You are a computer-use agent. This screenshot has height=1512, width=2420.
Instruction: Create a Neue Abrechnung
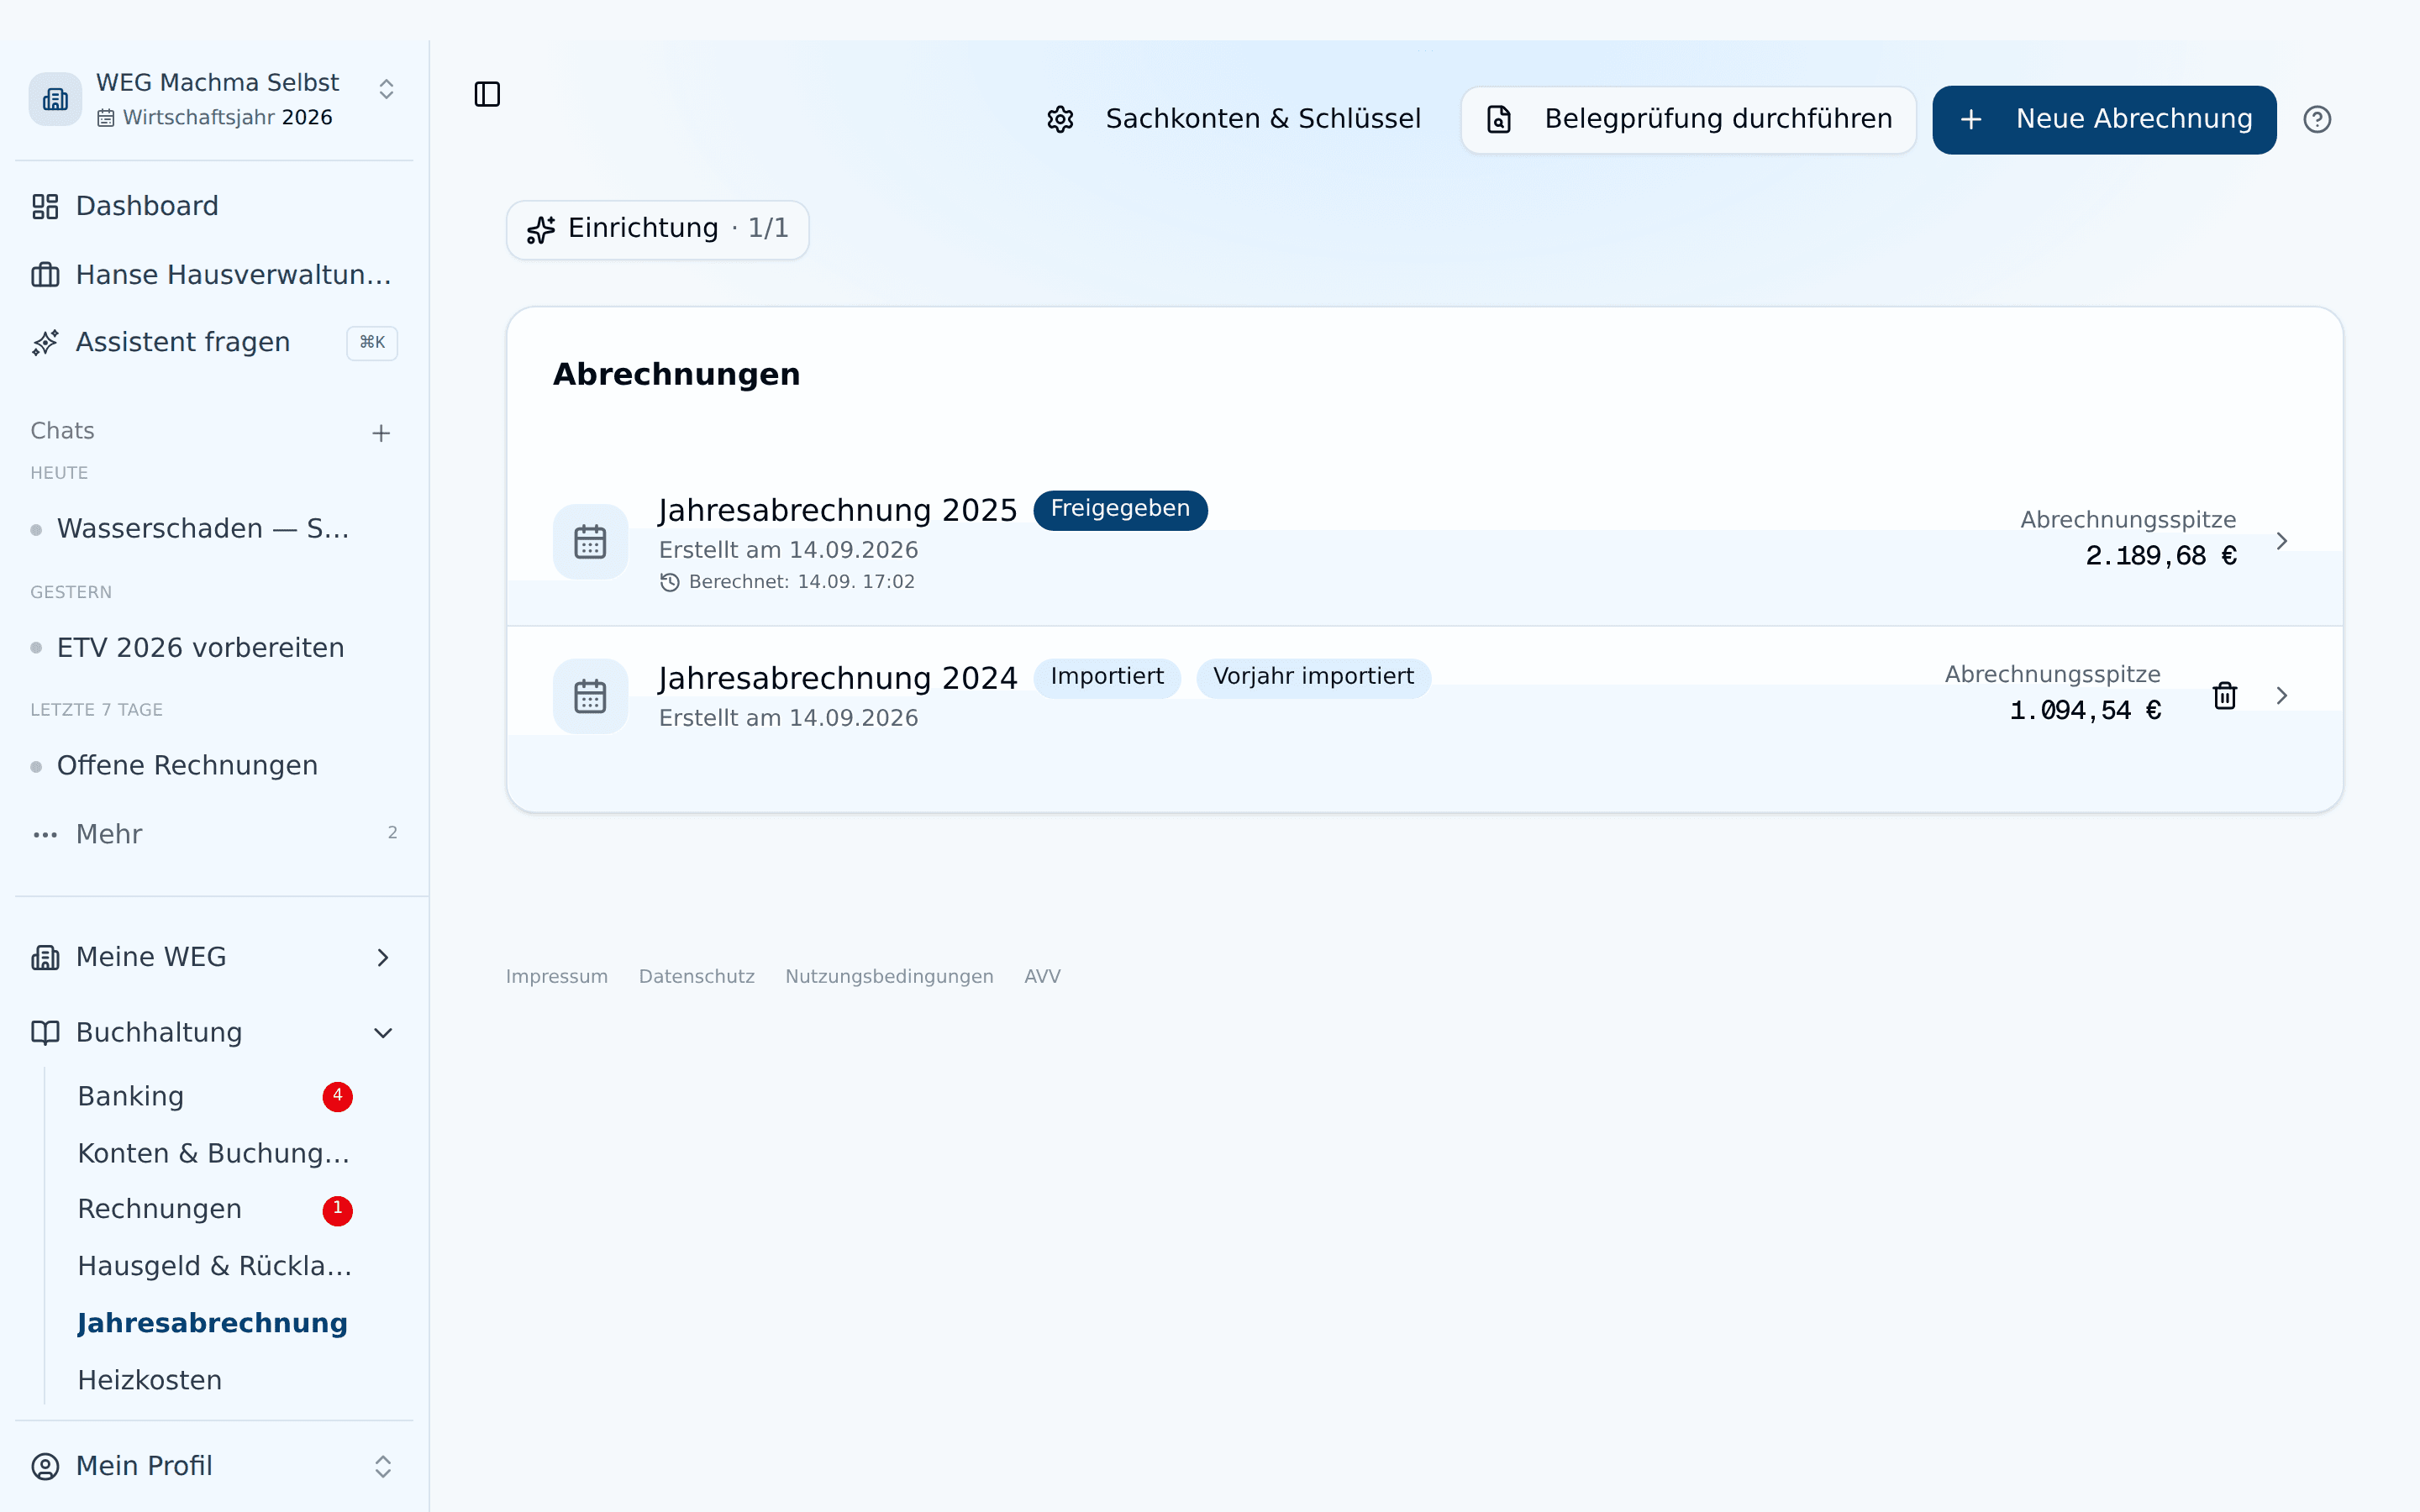point(2104,119)
